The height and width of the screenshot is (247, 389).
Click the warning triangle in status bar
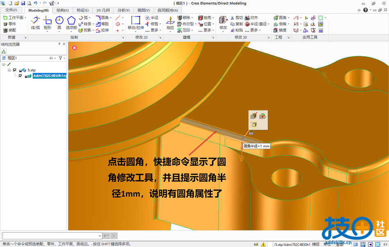[263, 244]
